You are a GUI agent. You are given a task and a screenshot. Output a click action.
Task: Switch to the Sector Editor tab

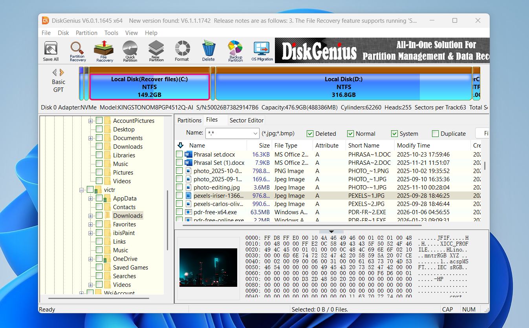click(x=246, y=120)
